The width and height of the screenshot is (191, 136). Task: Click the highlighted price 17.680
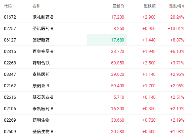tap(117, 40)
